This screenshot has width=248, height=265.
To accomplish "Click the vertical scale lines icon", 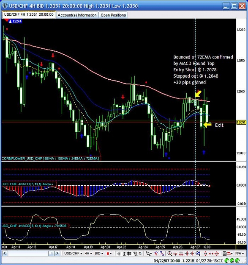I will 124,254.
